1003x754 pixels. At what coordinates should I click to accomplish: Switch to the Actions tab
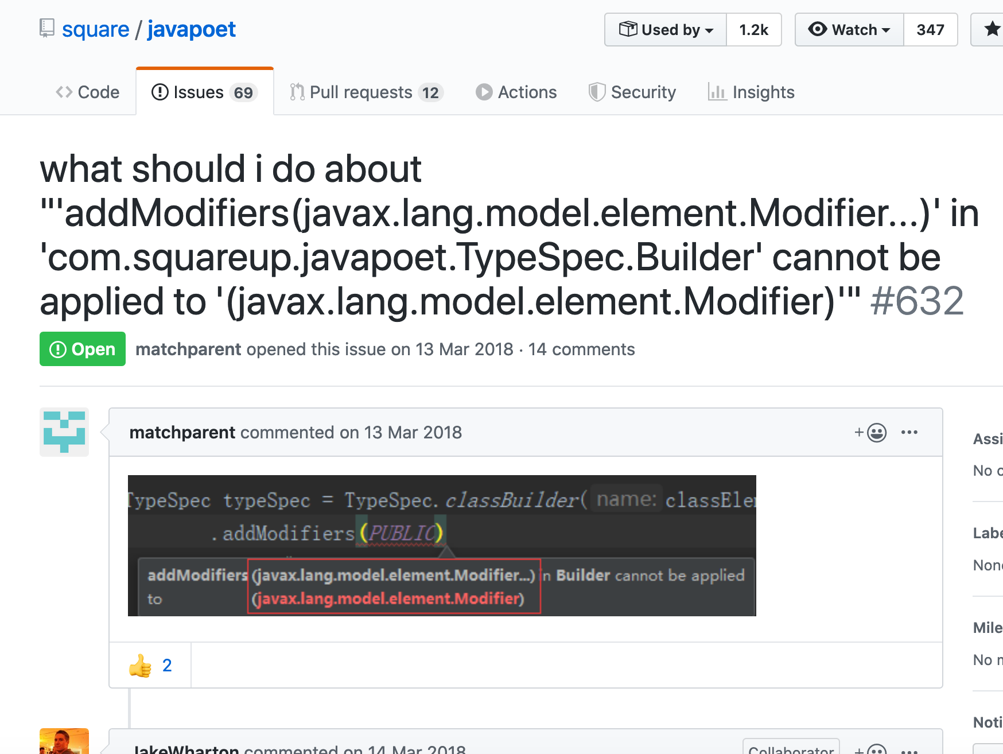tap(516, 92)
